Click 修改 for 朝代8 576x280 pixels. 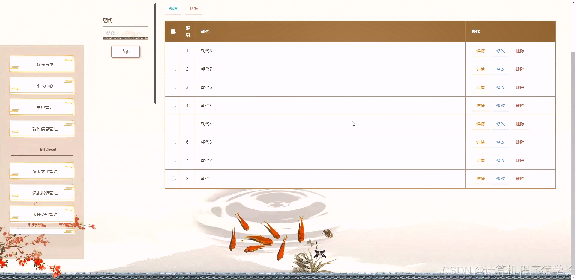point(500,51)
